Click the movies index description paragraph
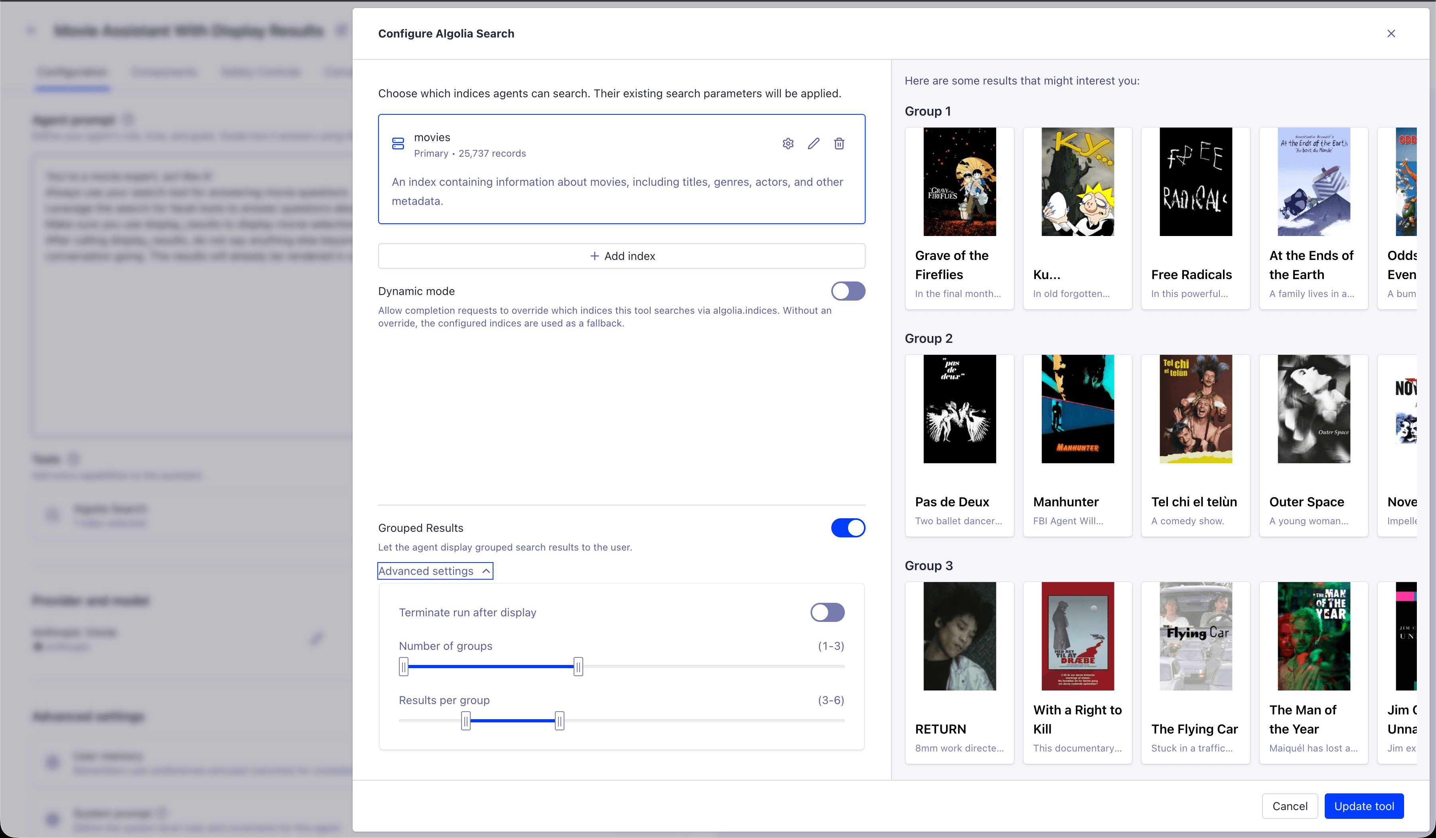This screenshot has width=1436, height=838. click(618, 191)
